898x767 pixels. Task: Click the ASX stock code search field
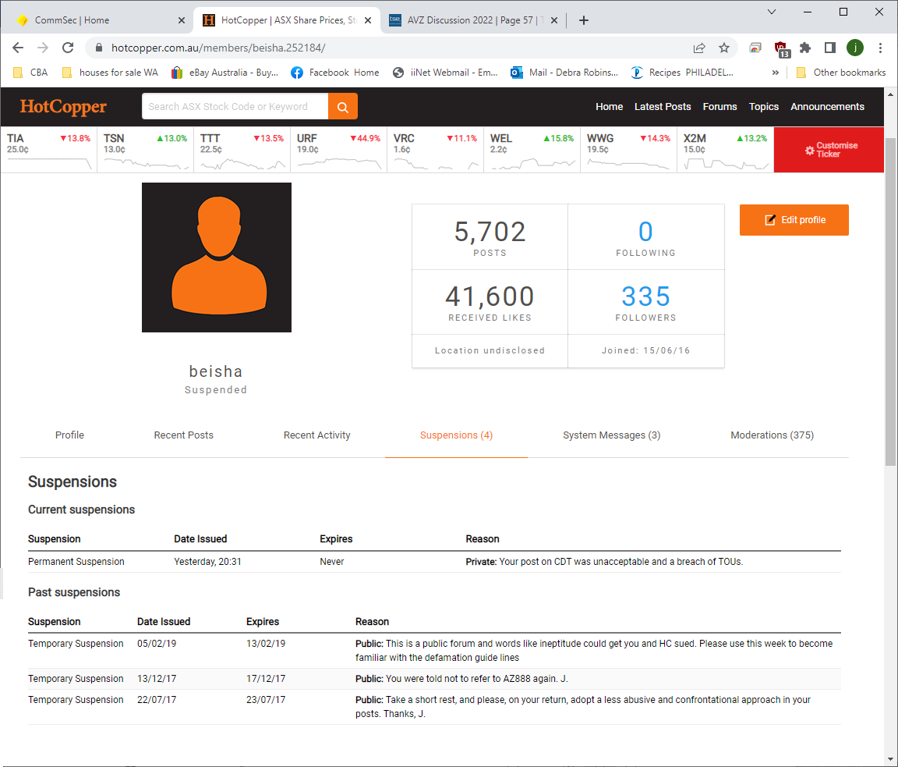[x=235, y=107]
